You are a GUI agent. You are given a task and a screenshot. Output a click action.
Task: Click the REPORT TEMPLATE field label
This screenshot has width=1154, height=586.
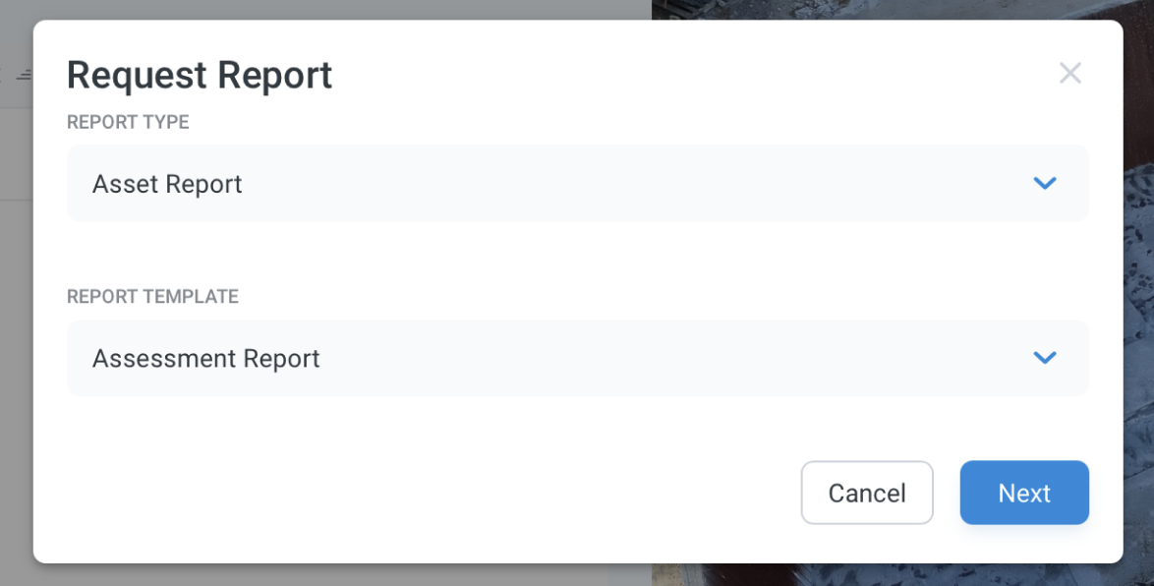[x=152, y=297]
